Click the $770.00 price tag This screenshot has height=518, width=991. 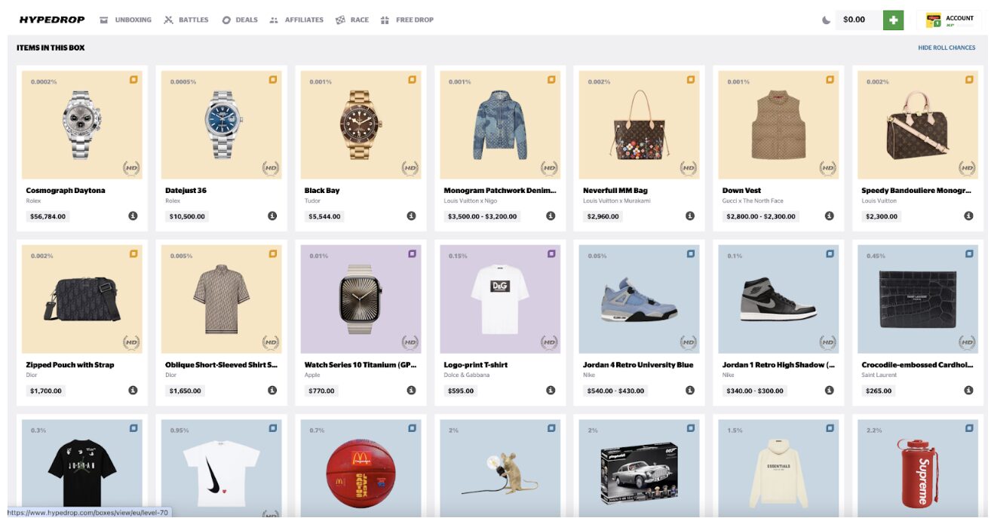click(321, 391)
